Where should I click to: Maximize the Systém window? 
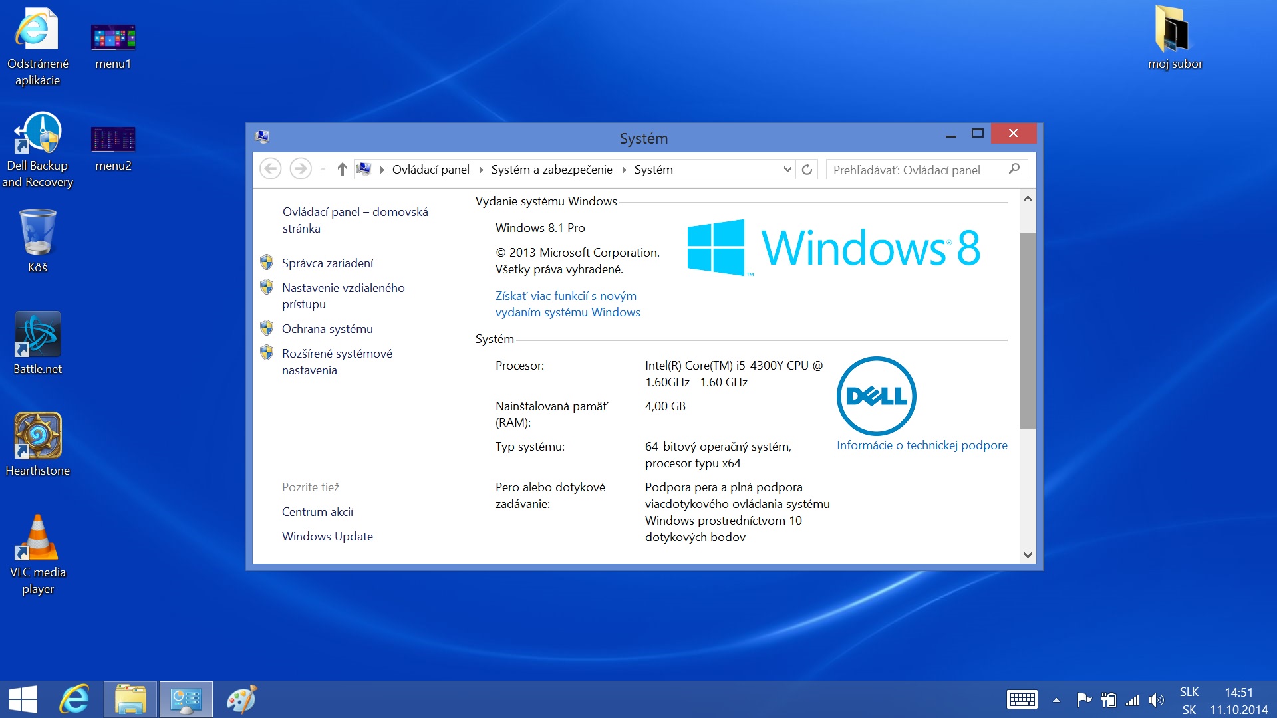977,134
